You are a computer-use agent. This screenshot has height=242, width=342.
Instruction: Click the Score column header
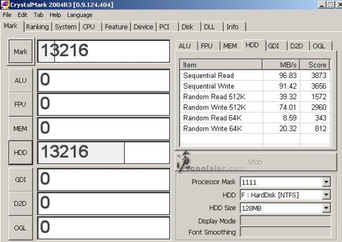315,65
